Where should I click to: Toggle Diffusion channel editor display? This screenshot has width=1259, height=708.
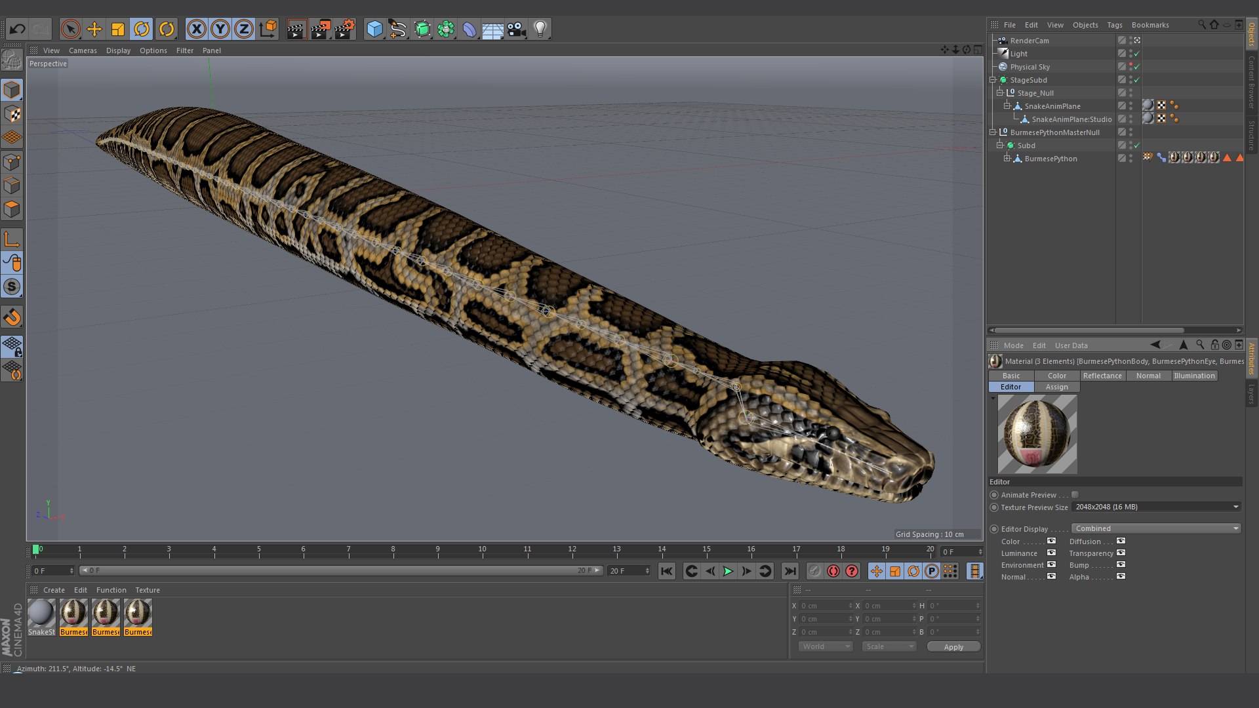1121,541
